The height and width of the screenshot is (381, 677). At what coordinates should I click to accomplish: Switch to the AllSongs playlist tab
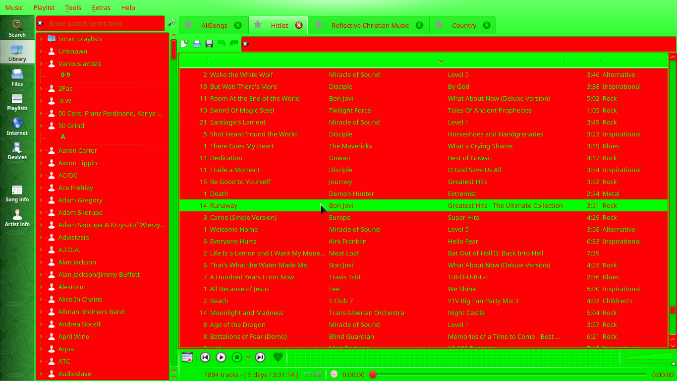(x=214, y=25)
